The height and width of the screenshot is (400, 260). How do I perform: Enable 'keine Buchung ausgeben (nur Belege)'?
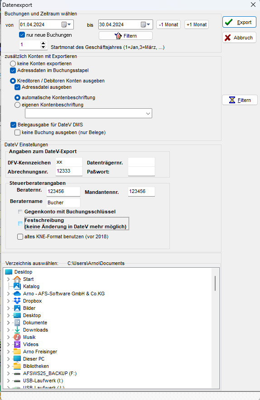click(17, 132)
